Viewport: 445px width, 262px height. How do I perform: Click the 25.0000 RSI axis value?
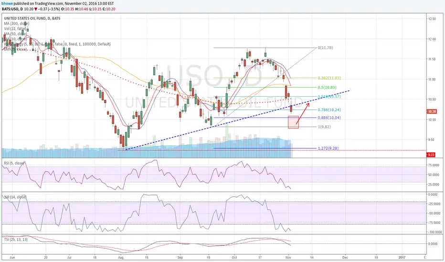[434, 184]
